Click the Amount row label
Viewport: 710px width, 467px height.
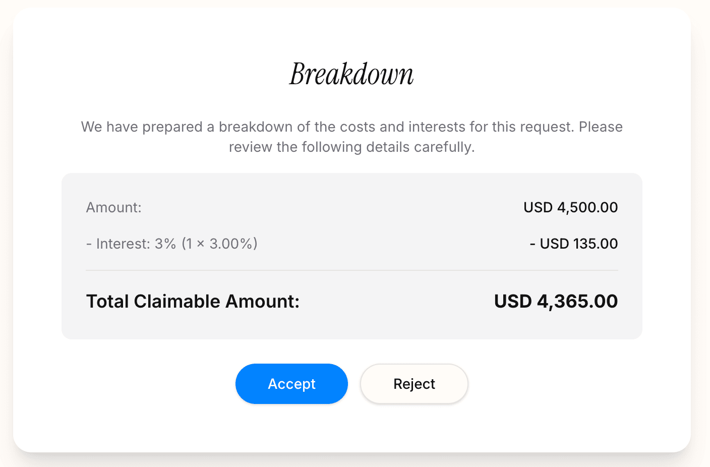(x=113, y=207)
